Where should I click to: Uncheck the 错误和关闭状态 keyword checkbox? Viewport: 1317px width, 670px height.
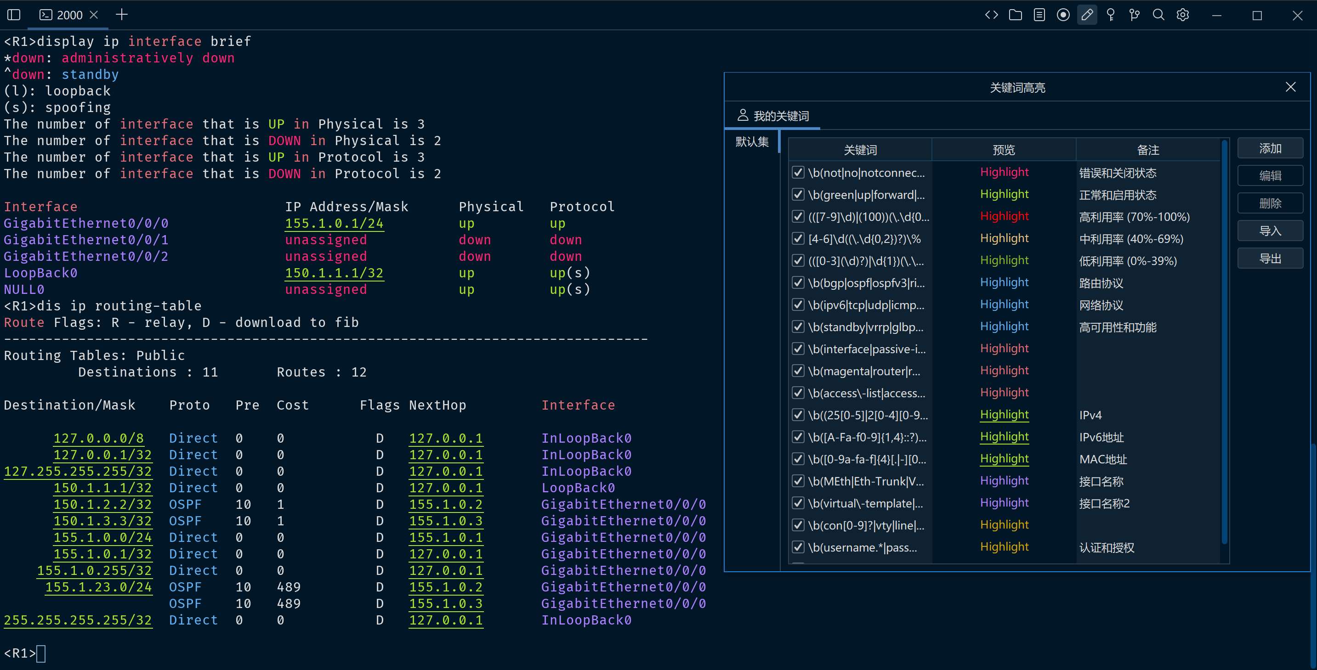click(798, 172)
